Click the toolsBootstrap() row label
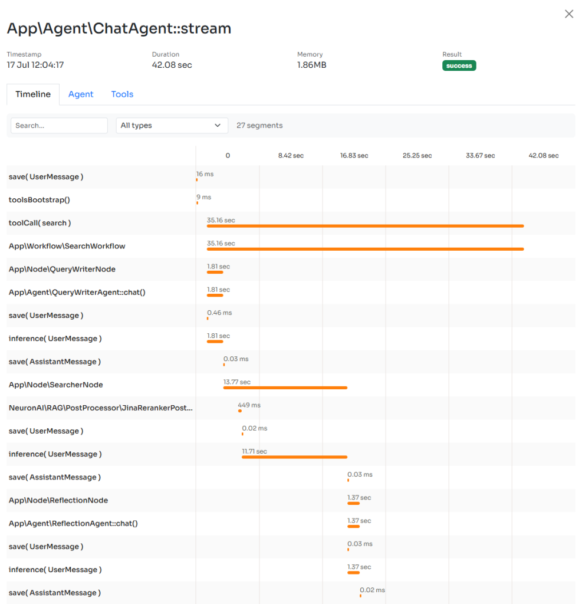Image resolution: width=582 pixels, height=604 pixels. pyautogui.click(x=39, y=200)
